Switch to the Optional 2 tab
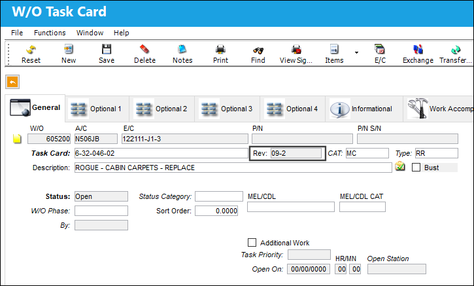This screenshot has height=286, width=474. (162, 109)
